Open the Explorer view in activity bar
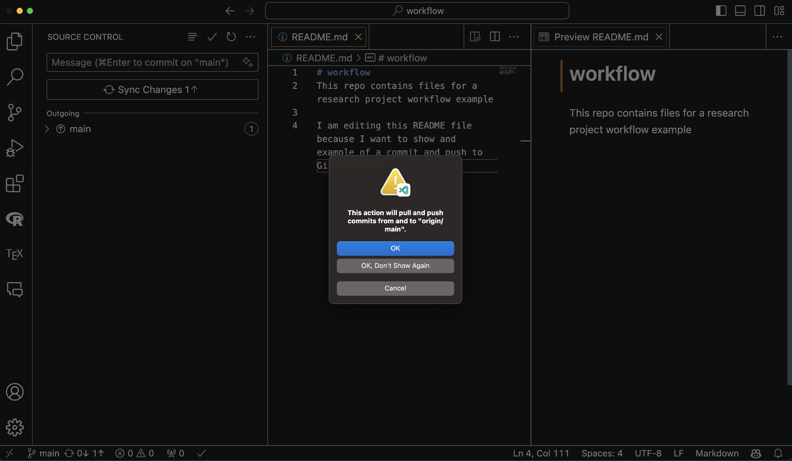Image resolution: width=792 pixels, height=461 pixels. (x=15, y=41)
